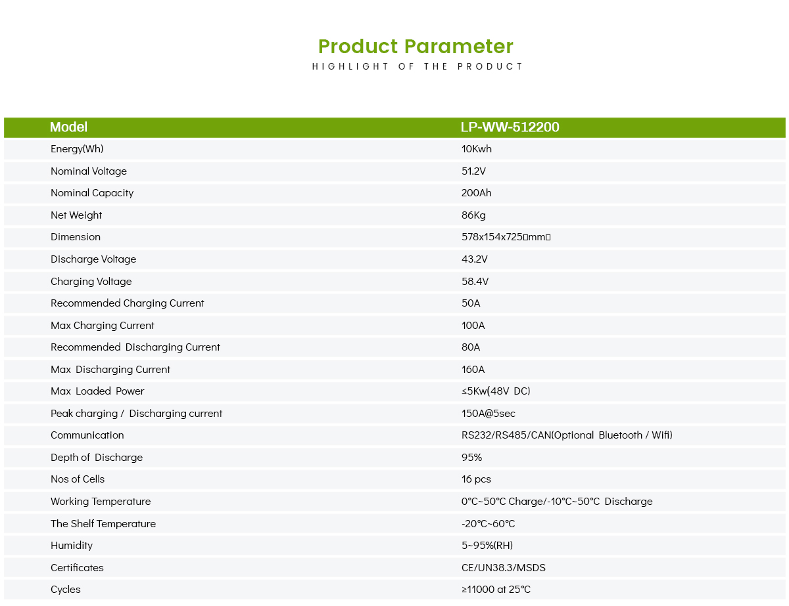Click the Product Parameter heading
Screen dimensions: 789x606
click(x=416, y=47)
